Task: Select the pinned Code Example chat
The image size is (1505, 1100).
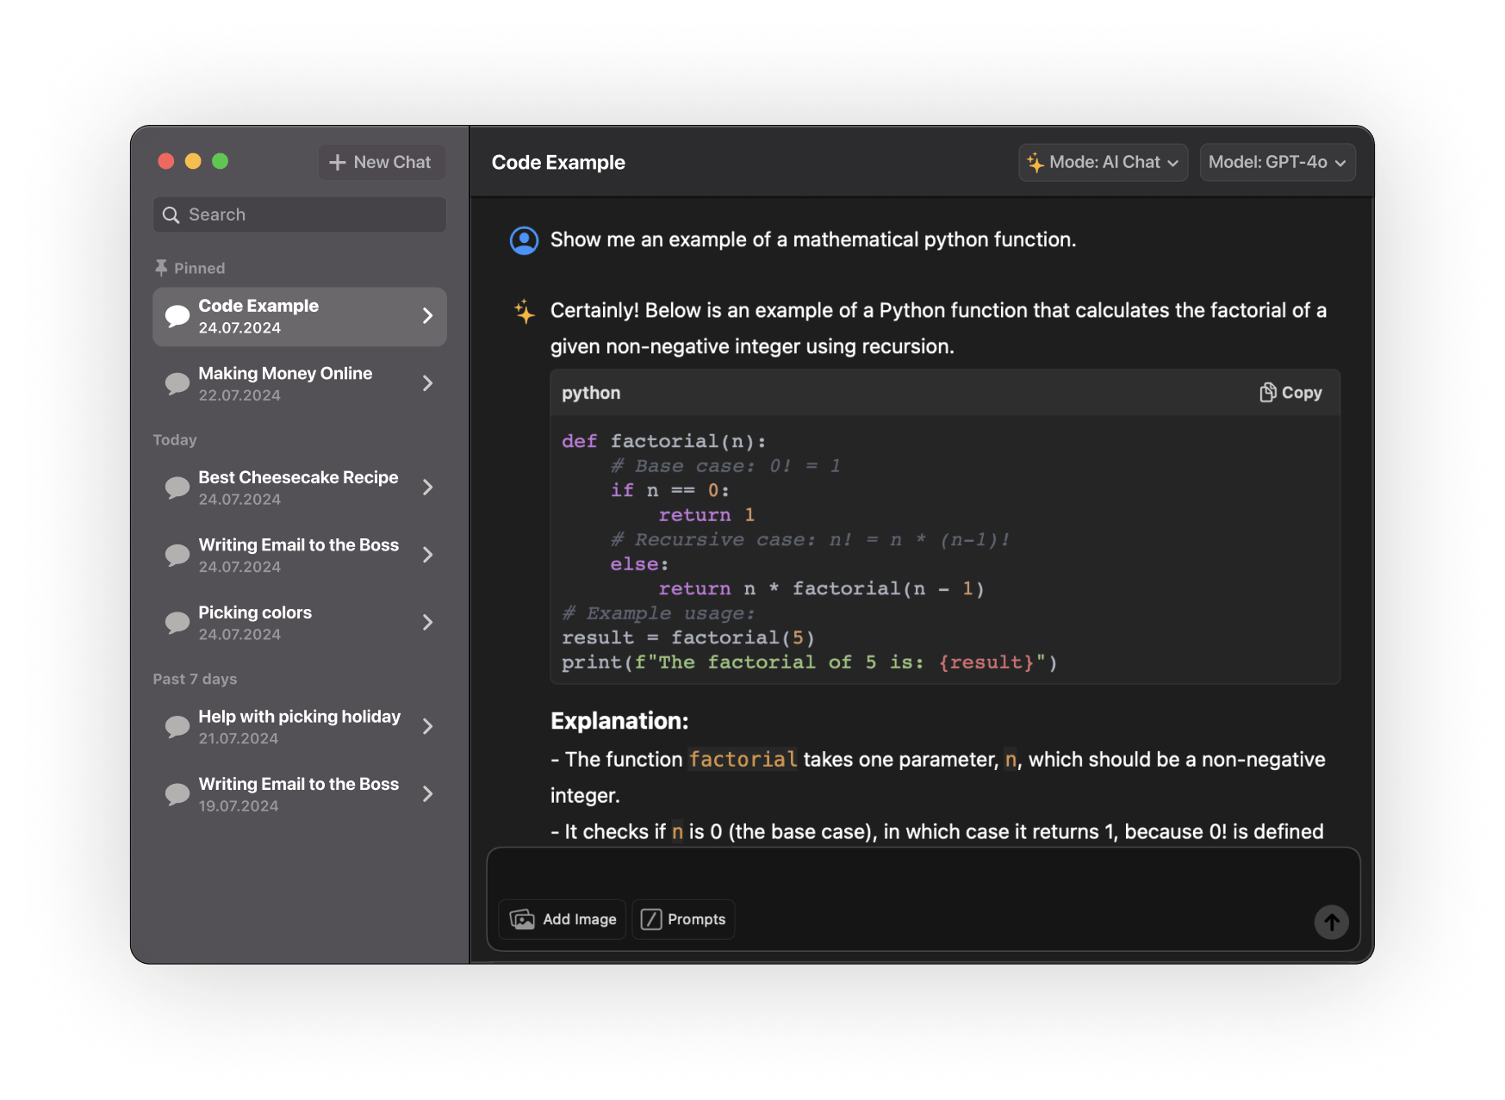Action: [x=298, y=316]
